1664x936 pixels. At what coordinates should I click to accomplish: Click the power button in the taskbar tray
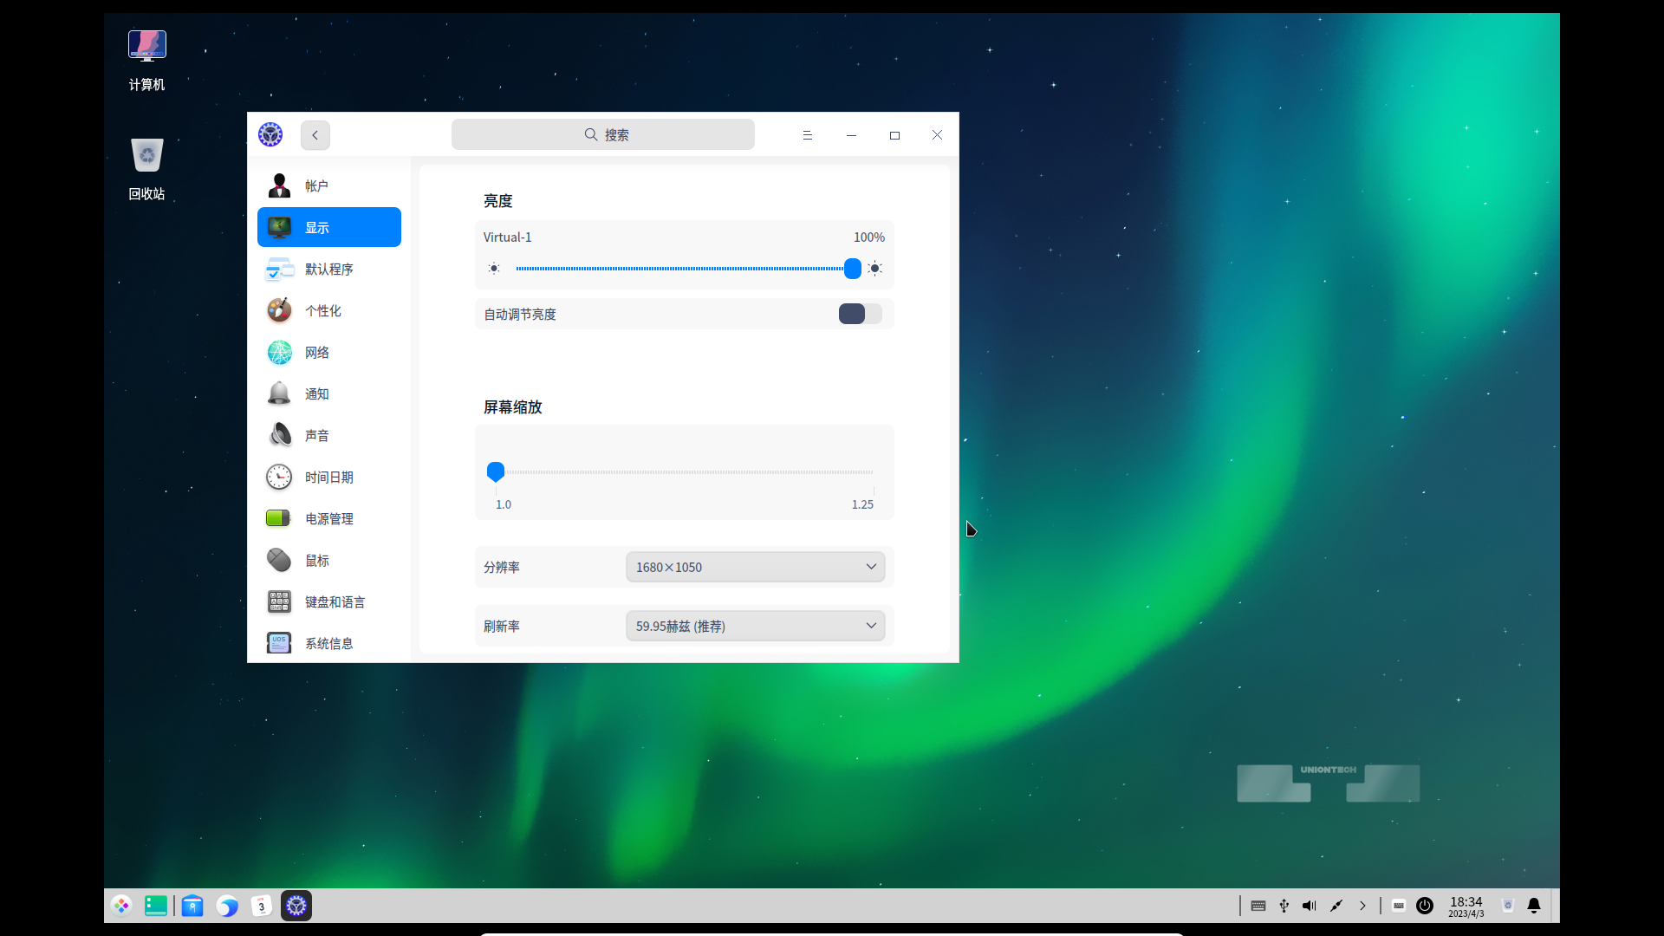tap(1424, 906)
